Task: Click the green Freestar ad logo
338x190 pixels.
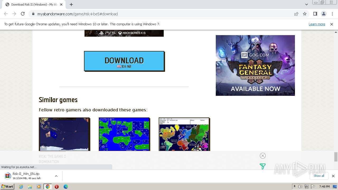Action: point(262,166)
